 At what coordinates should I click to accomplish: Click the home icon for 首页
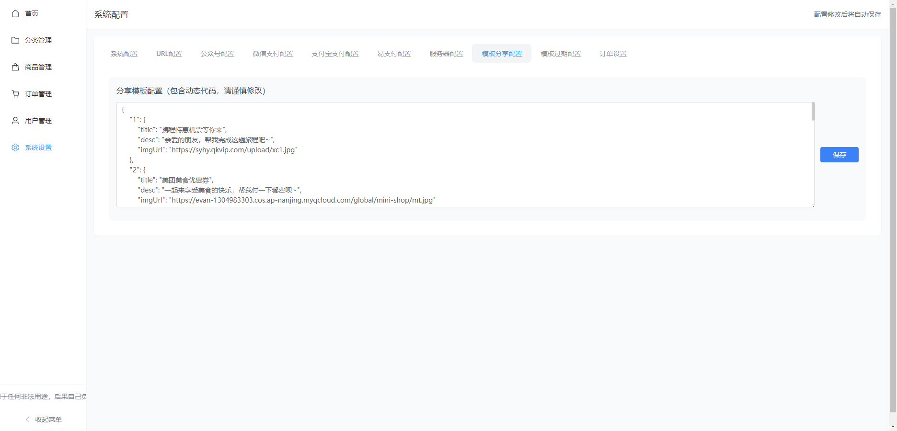click(15, 13)
